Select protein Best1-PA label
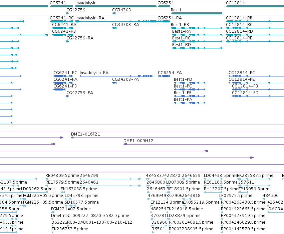284x234 pixels. 183,99
